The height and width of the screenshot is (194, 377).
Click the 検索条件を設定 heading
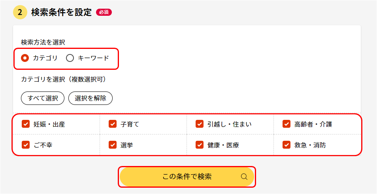61,13
